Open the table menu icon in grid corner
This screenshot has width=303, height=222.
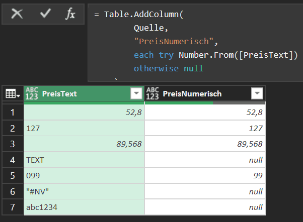[12, 94]
